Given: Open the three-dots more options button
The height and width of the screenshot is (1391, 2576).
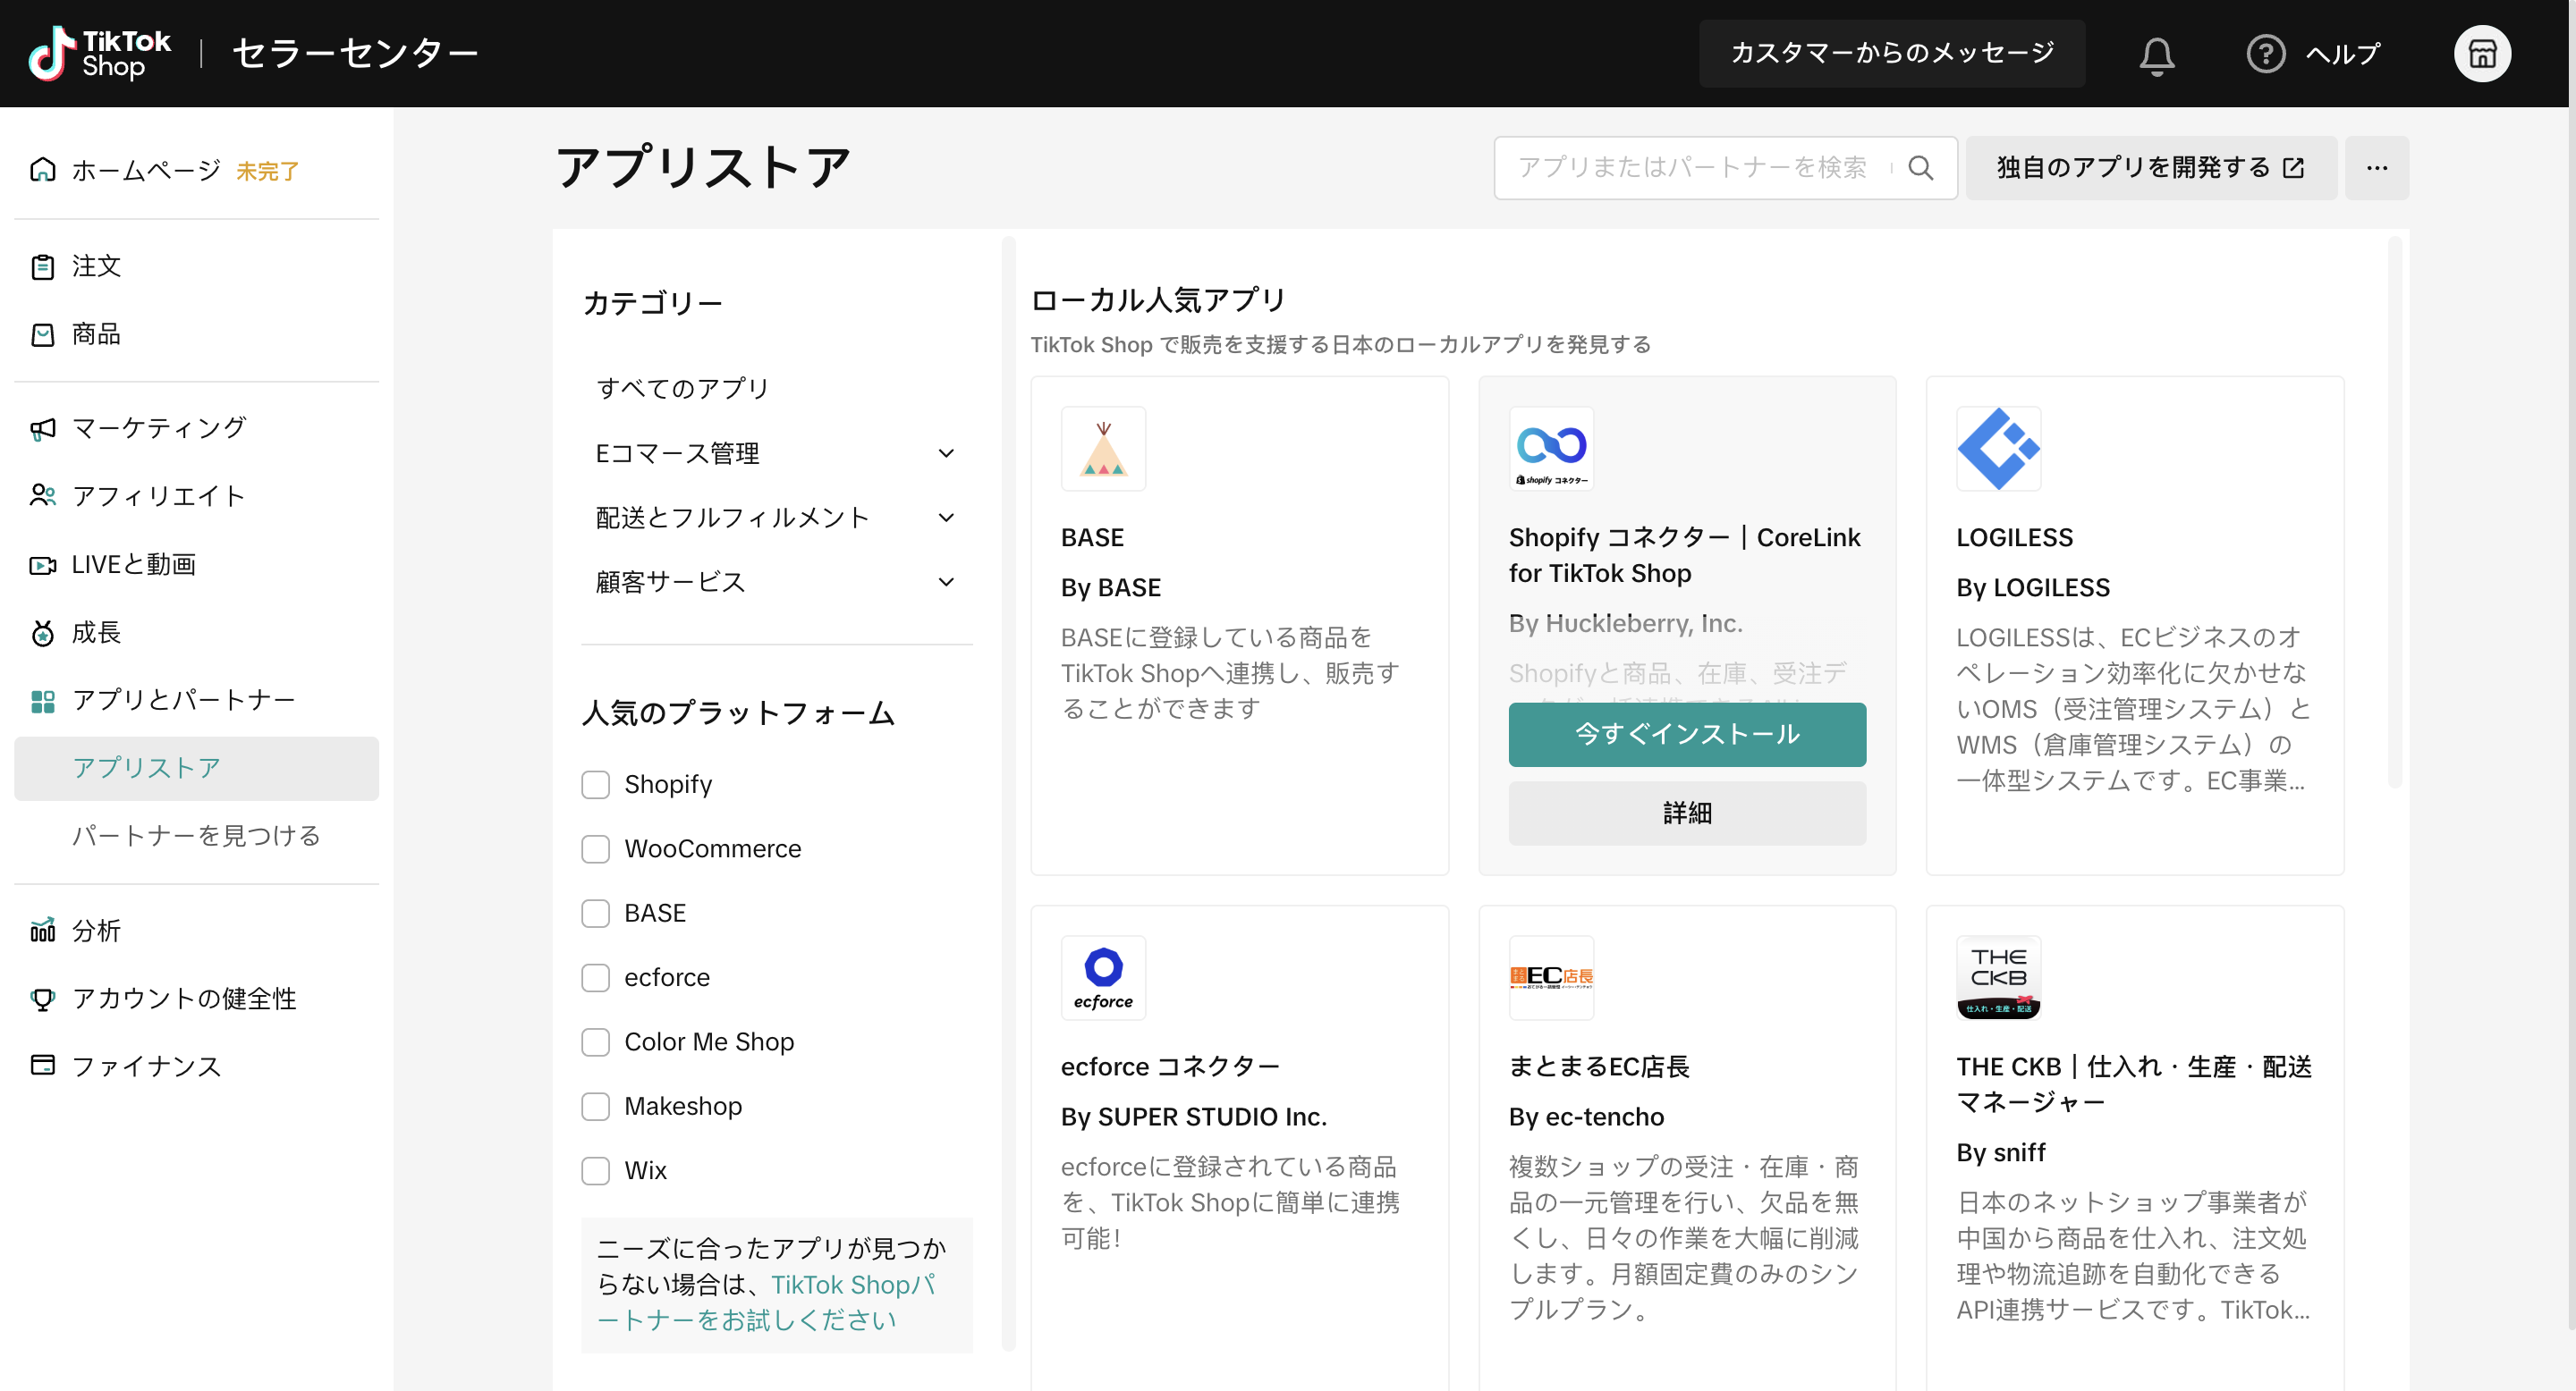Looking at the screenshot, I should pyautogui.click(x=2377, y=168).
